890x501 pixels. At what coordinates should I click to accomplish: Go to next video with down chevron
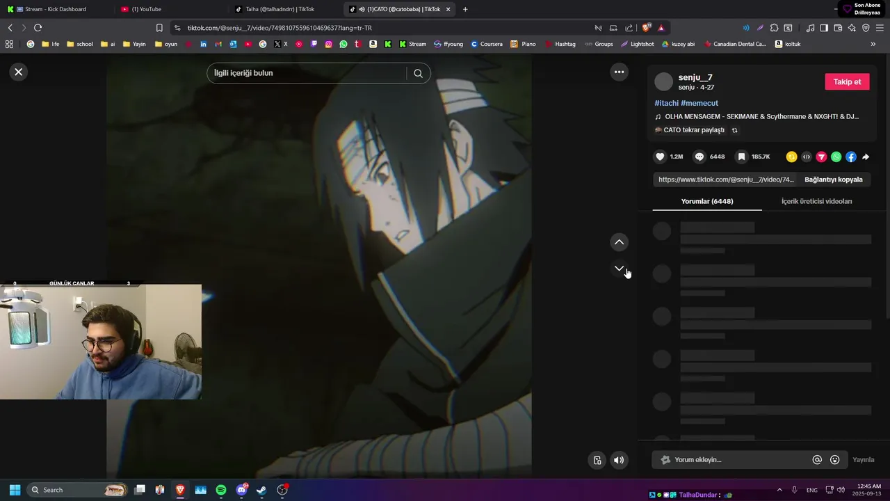click(619, 269)
